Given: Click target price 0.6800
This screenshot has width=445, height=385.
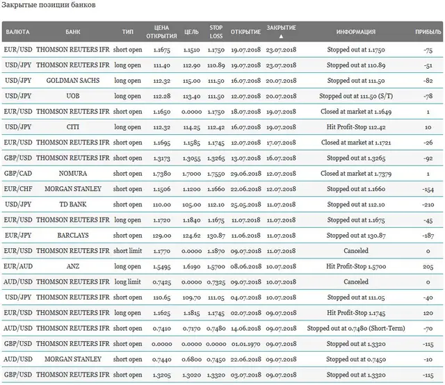Looking at the screenshot, I should coord(192,359).
